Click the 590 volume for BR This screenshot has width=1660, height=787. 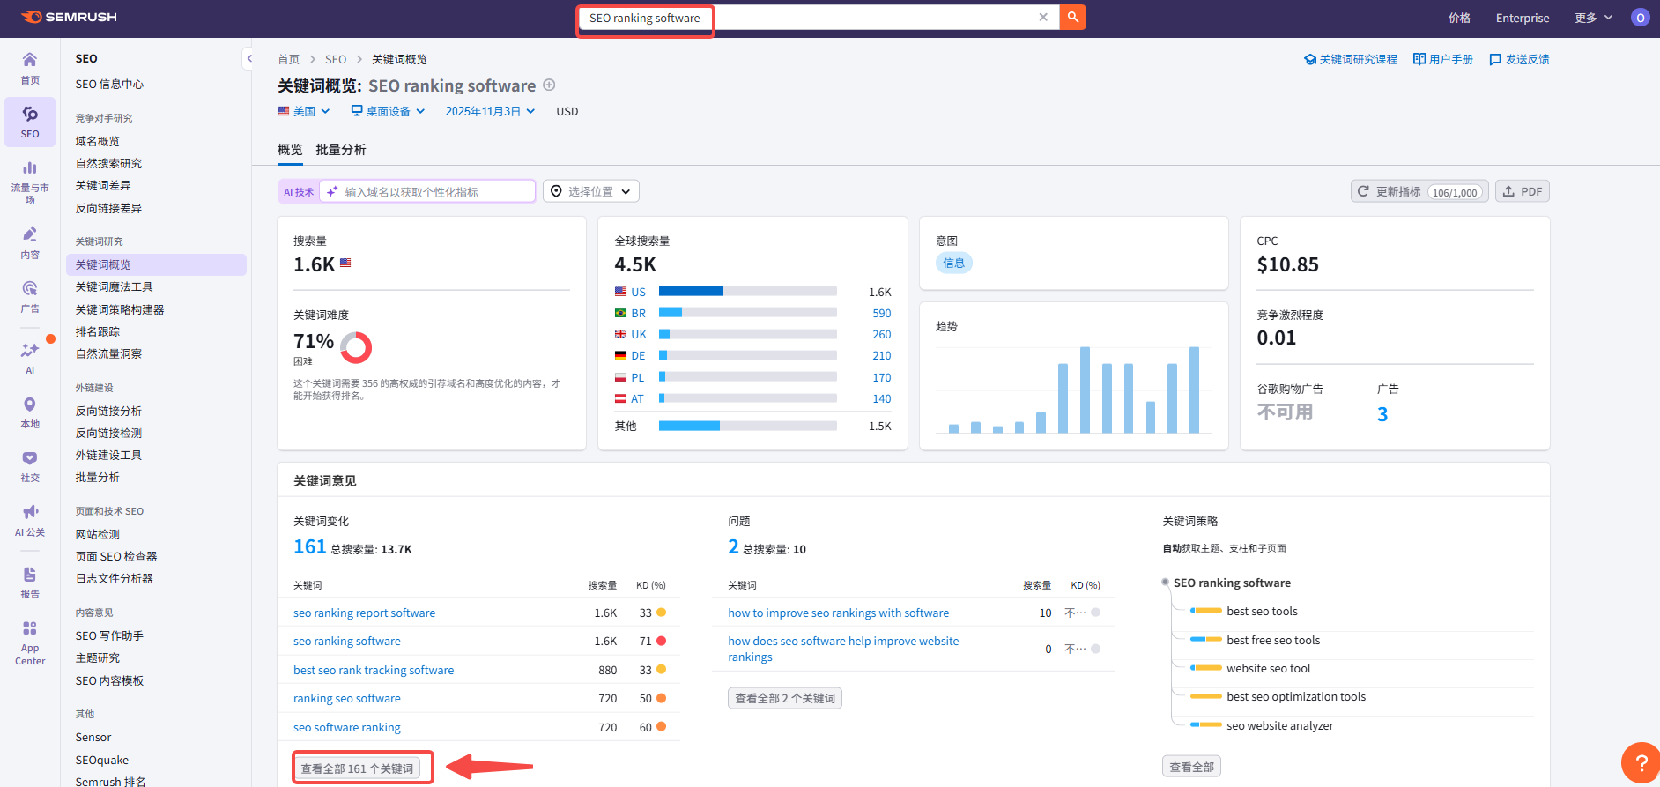(x=882, y=313)
